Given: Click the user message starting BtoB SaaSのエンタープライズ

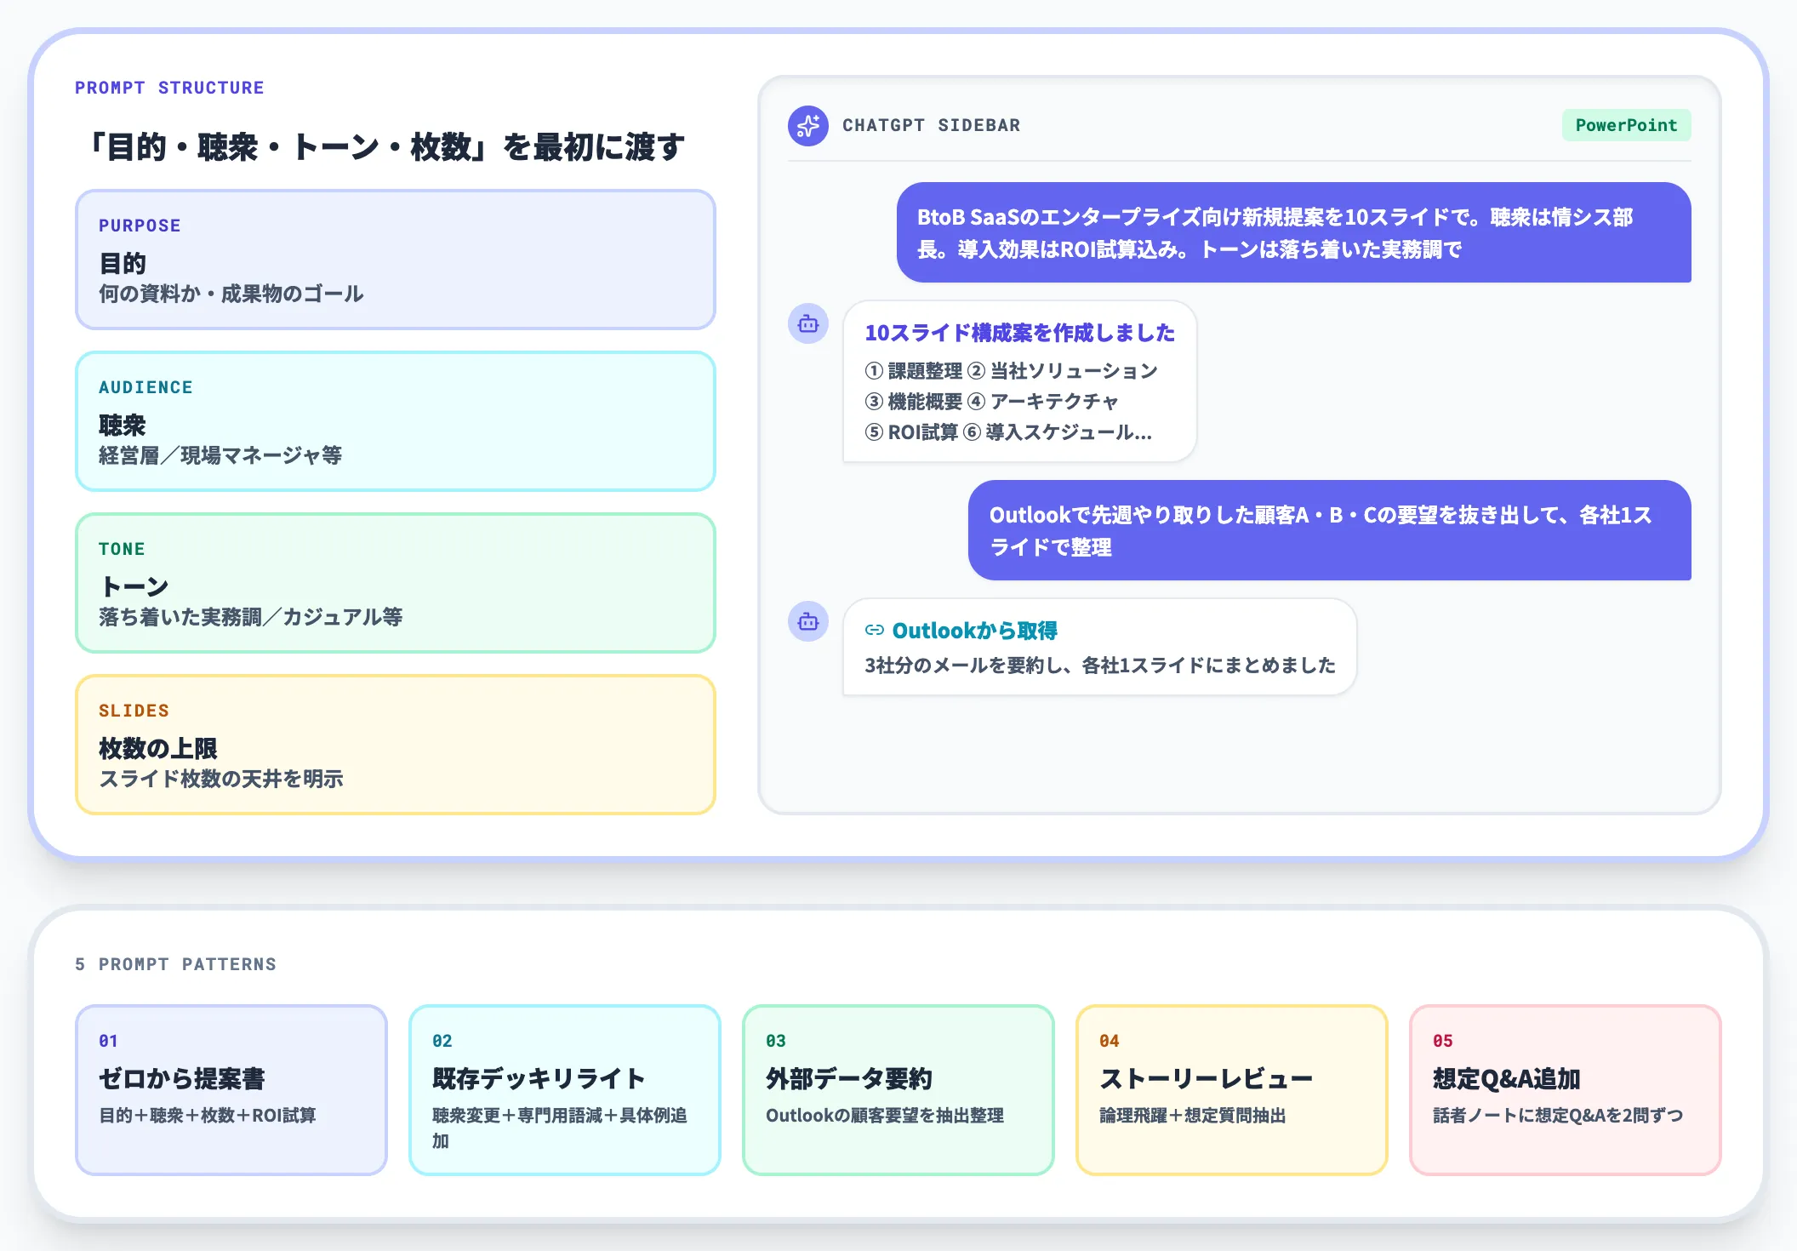Looking at the screenshot, I should coord(1294,232).
